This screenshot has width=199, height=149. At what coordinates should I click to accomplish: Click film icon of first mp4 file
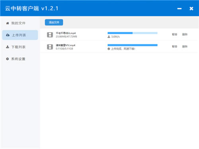(50, 35)
